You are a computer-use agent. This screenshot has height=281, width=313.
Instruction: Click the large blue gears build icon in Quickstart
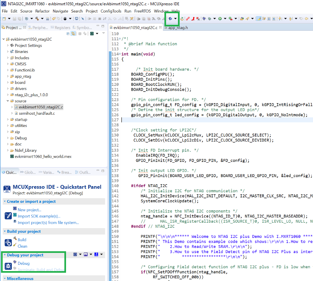coord(8,243)
